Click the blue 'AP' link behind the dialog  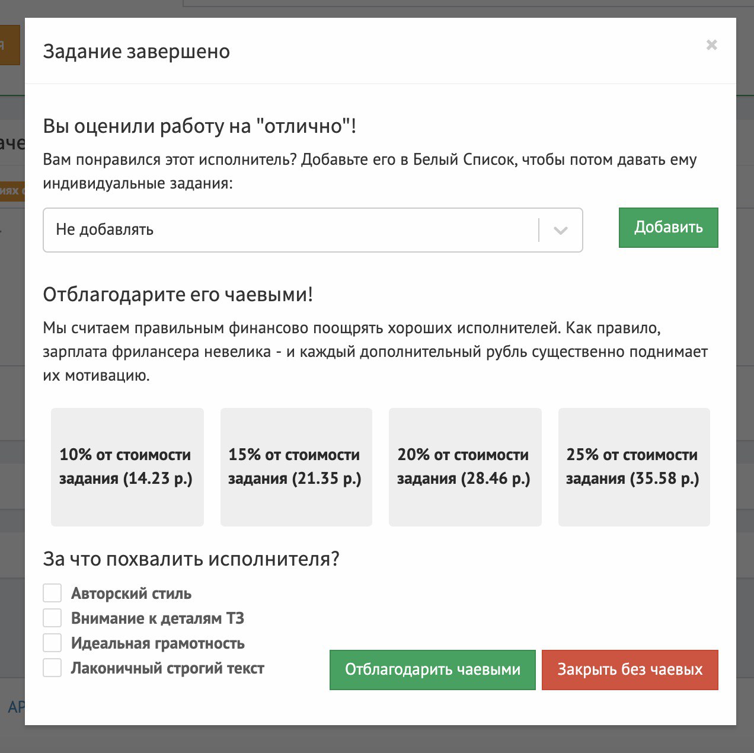(15, 707)
